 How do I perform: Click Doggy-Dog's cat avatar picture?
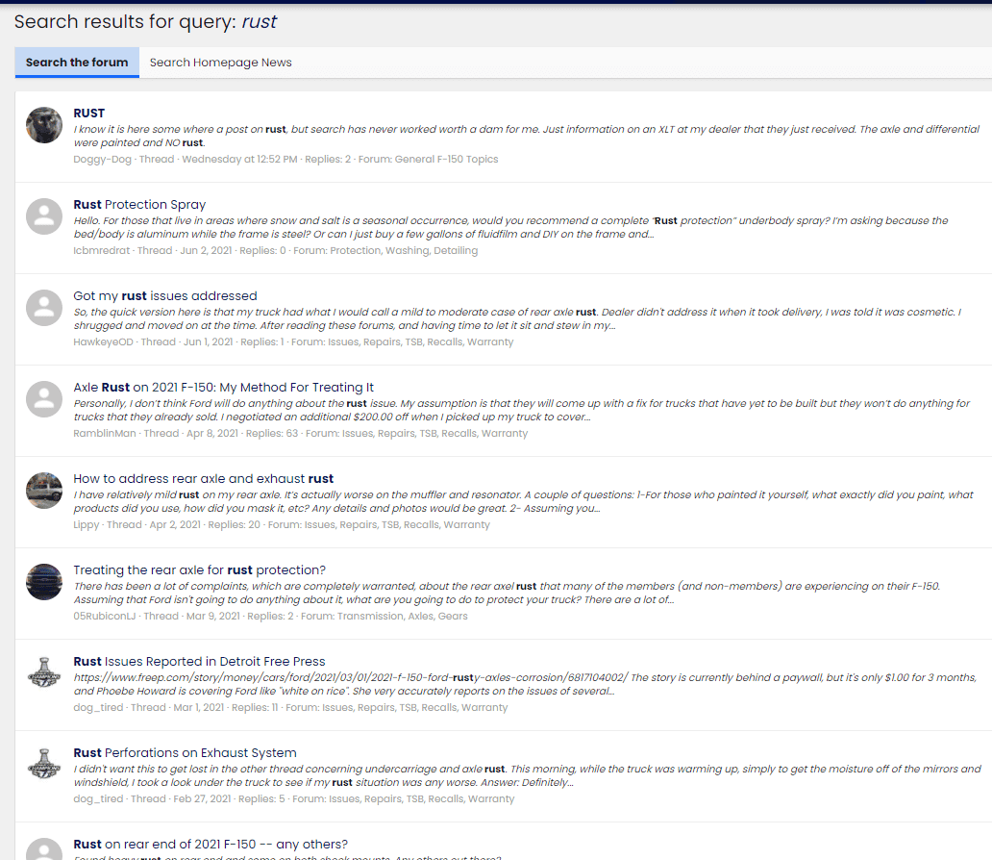44,125
